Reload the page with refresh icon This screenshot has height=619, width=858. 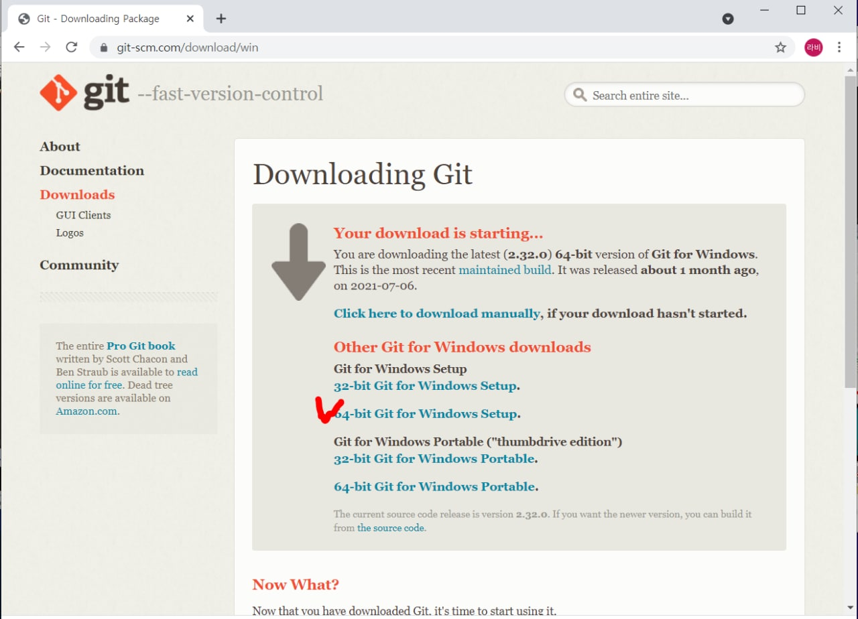pyautogui.click(x=72, y=48)
